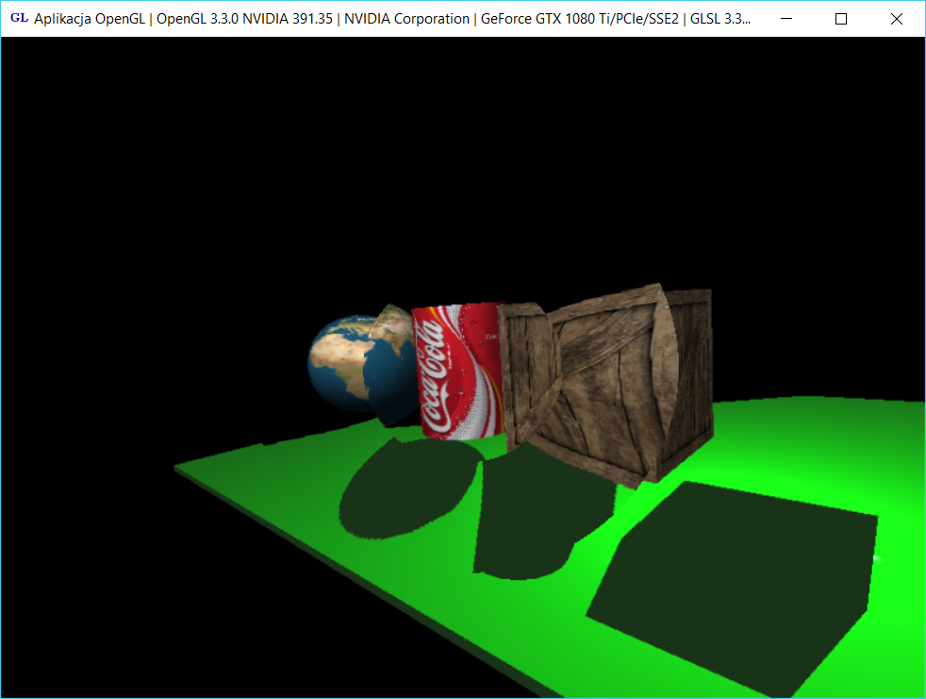Close the OpenGL application window

(x=896, y=19)
